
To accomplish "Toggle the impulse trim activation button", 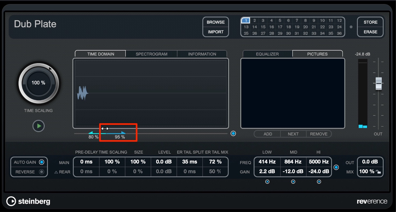I will point(233,133).
